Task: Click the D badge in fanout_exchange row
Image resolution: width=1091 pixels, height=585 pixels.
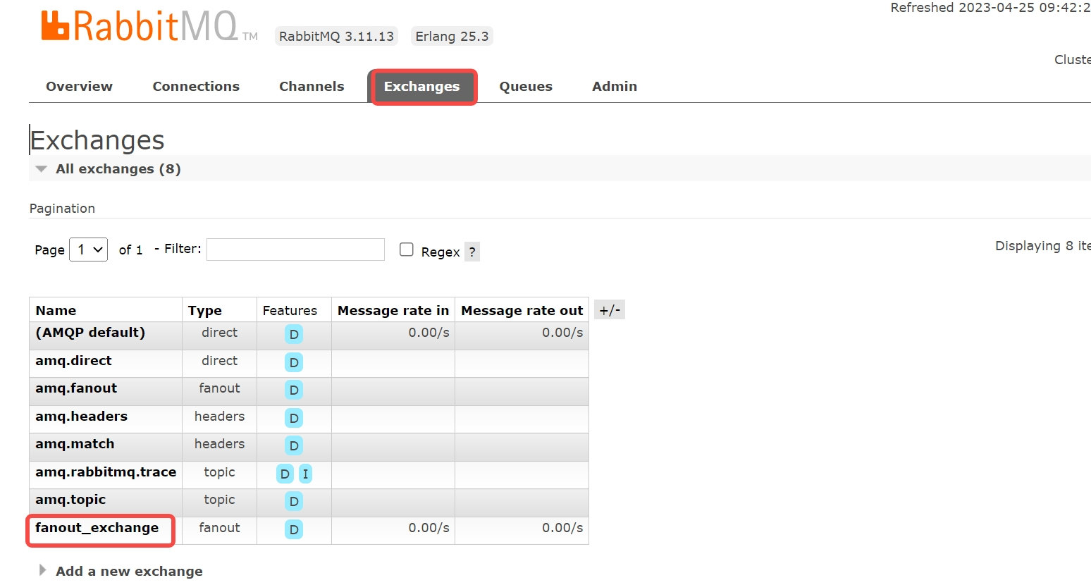Action: 293,529
